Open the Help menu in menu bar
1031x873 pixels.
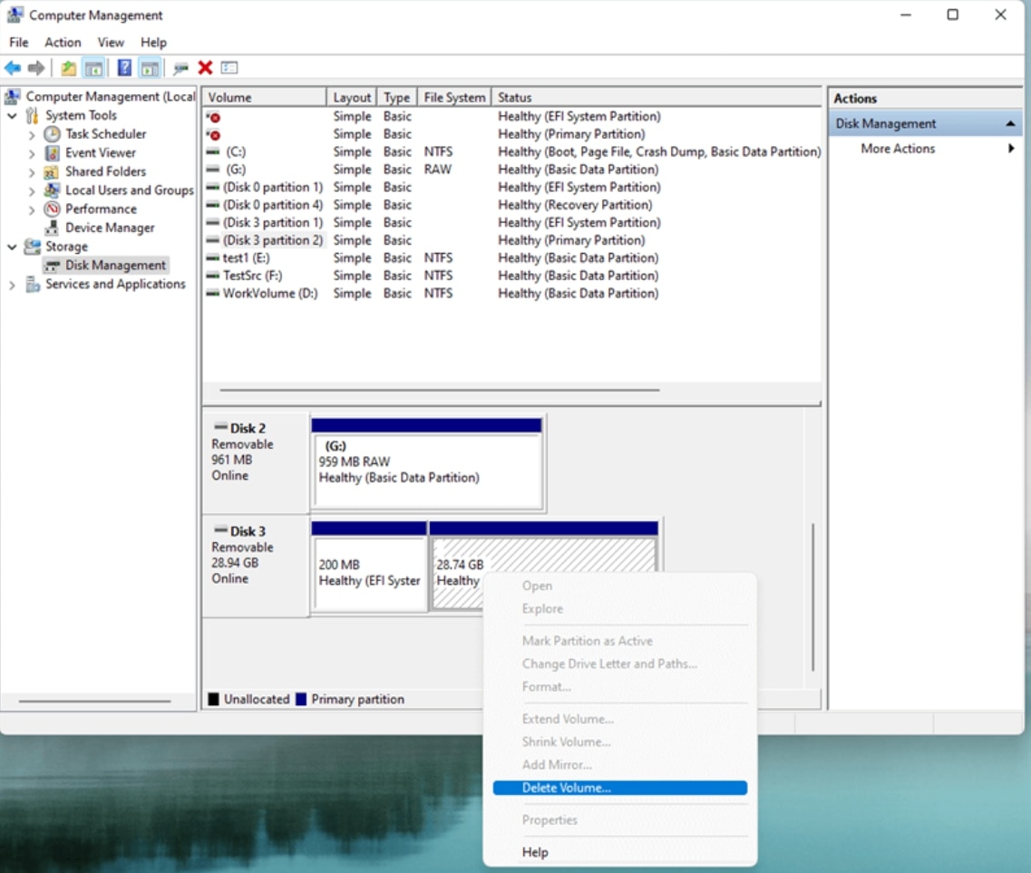point(154,42)
